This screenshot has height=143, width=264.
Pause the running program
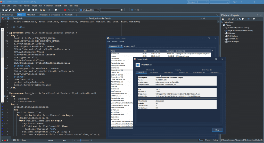point(62,10)
